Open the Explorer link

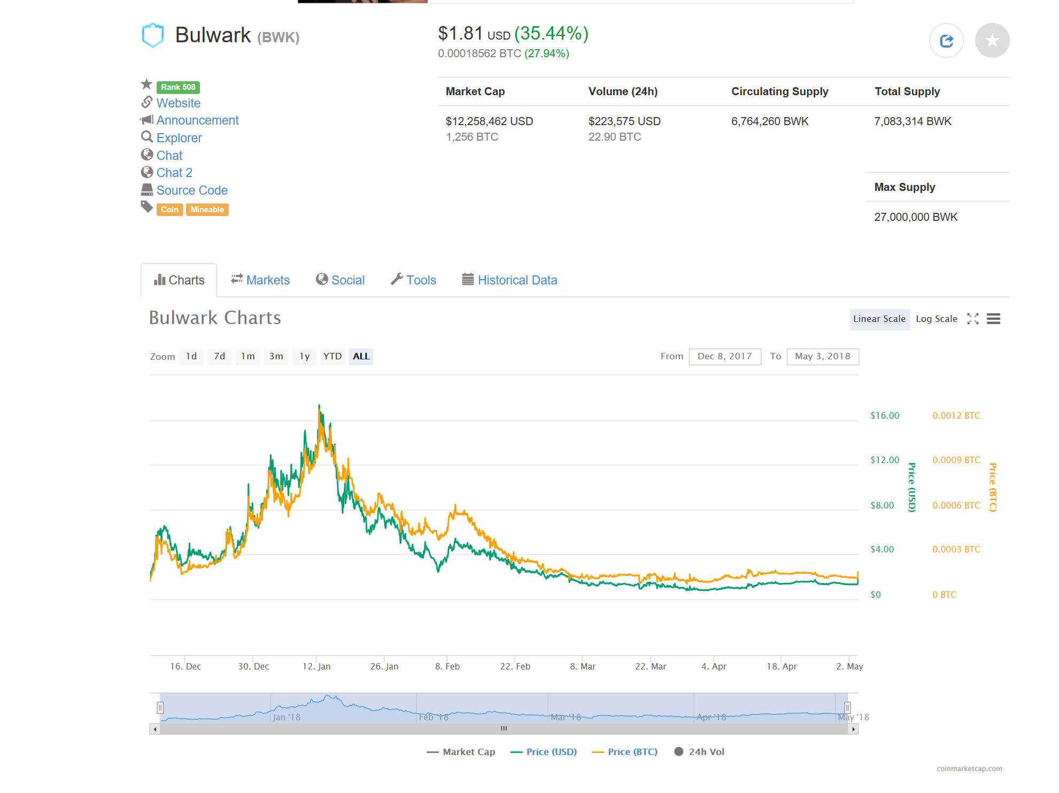(179, 138)
